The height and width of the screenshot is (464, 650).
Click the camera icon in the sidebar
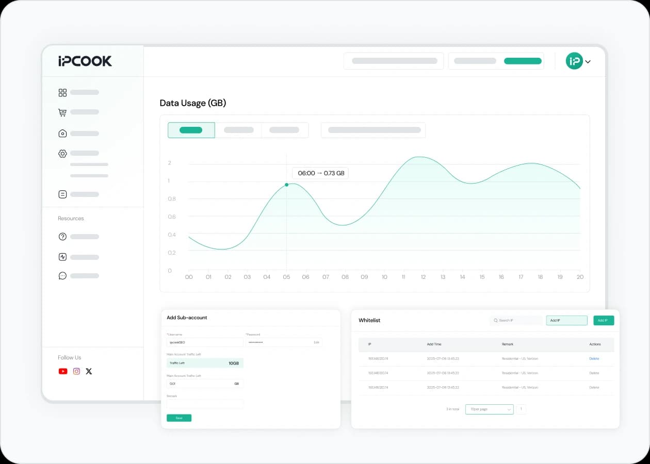click(62, 133)
